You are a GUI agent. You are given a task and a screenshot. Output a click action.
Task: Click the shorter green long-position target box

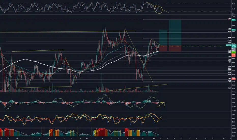coord(163,38)
